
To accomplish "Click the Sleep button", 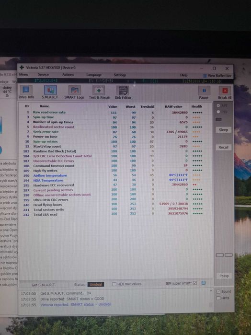I will pos(223,130).
